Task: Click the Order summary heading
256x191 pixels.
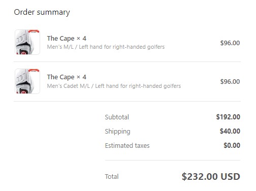Action: (42, 12)
